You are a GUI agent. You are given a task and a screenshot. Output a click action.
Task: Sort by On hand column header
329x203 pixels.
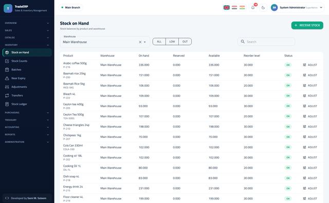(144, 56)
